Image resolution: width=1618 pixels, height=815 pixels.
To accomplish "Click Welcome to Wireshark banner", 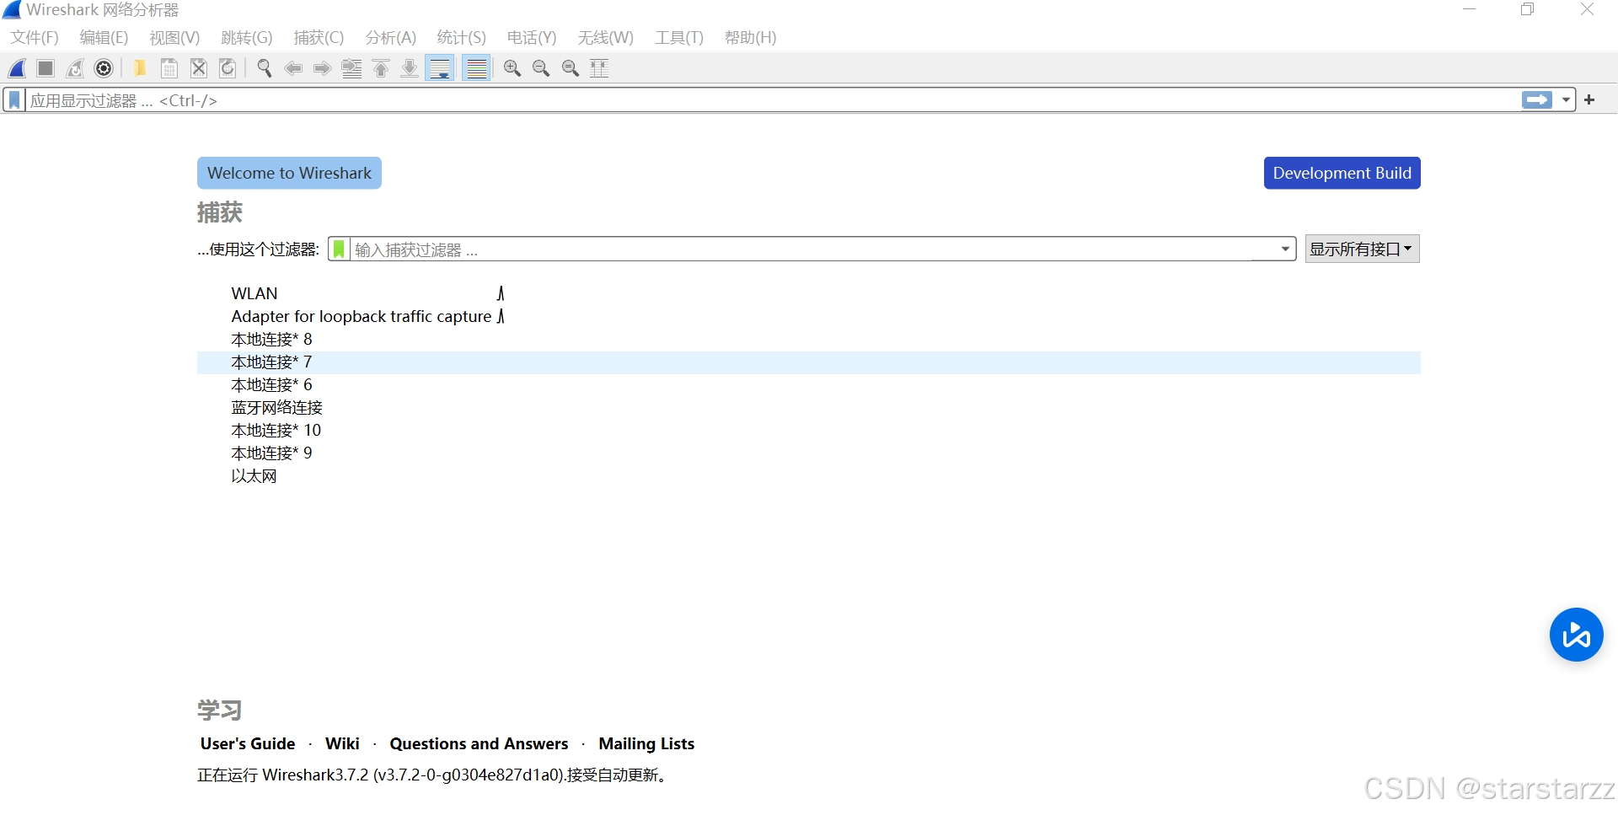I will tap(289, 173).
